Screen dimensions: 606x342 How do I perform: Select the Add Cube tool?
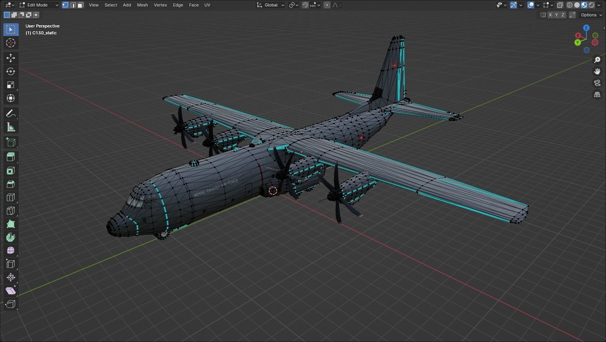pyautogui.click(x=11, y=142)
